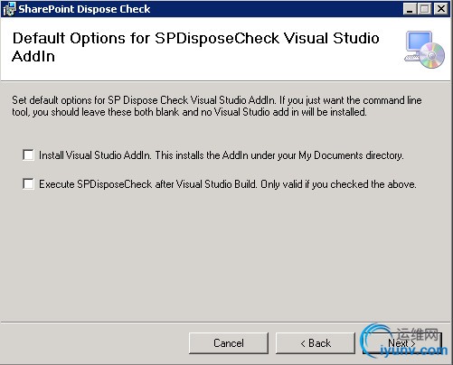Click the 'Set default options' description paragraph
453x365 pixels.
217,106
